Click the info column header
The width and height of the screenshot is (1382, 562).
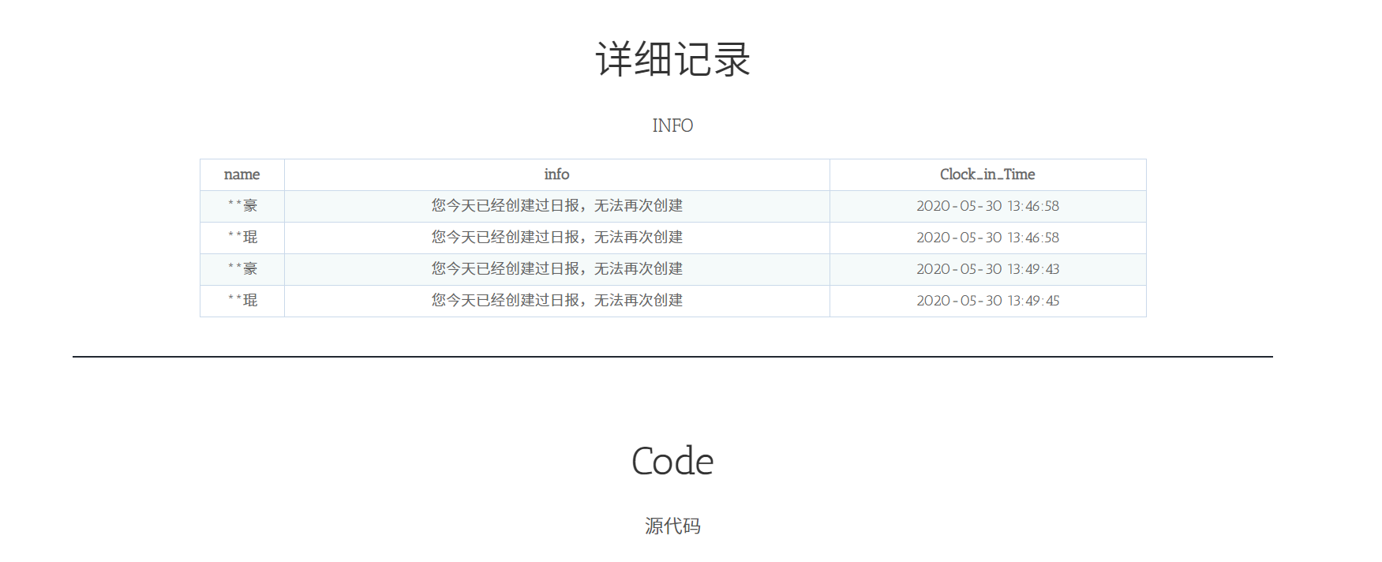(x=556, y=174)
